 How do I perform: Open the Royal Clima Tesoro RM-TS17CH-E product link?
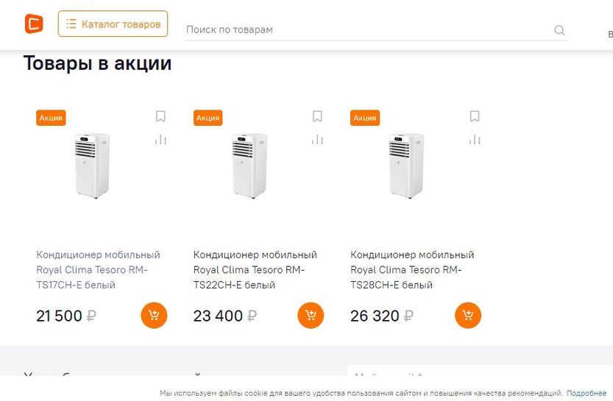coord(98,269)
